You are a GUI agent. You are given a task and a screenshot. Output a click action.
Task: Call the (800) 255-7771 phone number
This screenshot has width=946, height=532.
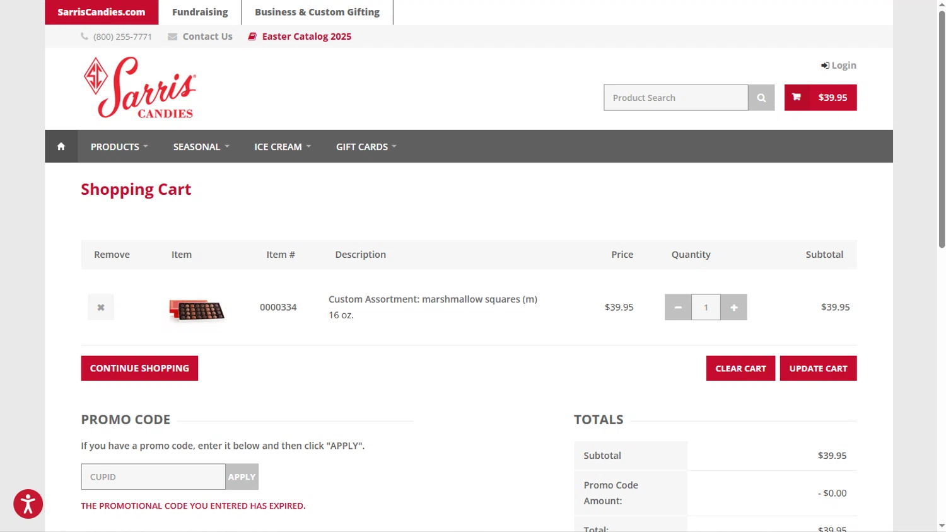point(117,37)
